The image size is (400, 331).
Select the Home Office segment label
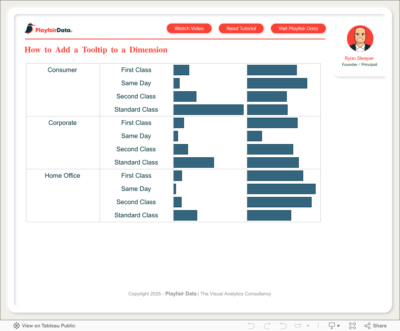(62, 176)
